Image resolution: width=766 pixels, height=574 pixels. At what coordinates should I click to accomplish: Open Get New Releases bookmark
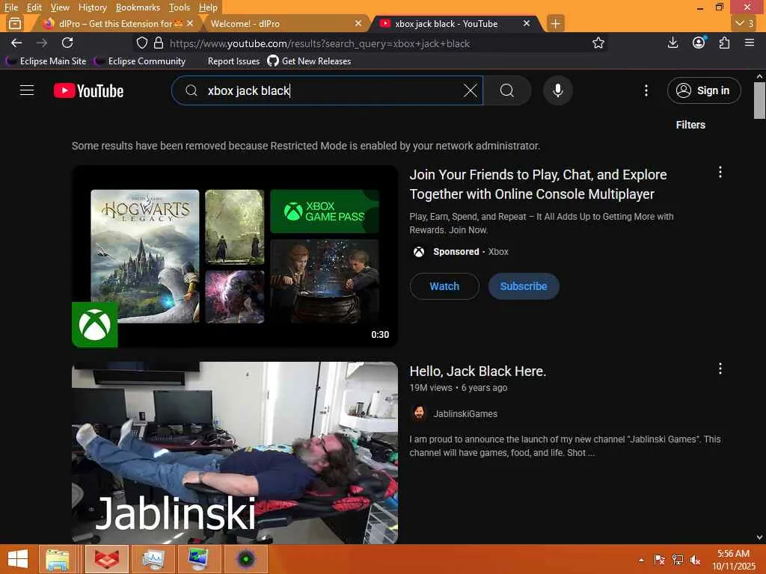(309, 61)
